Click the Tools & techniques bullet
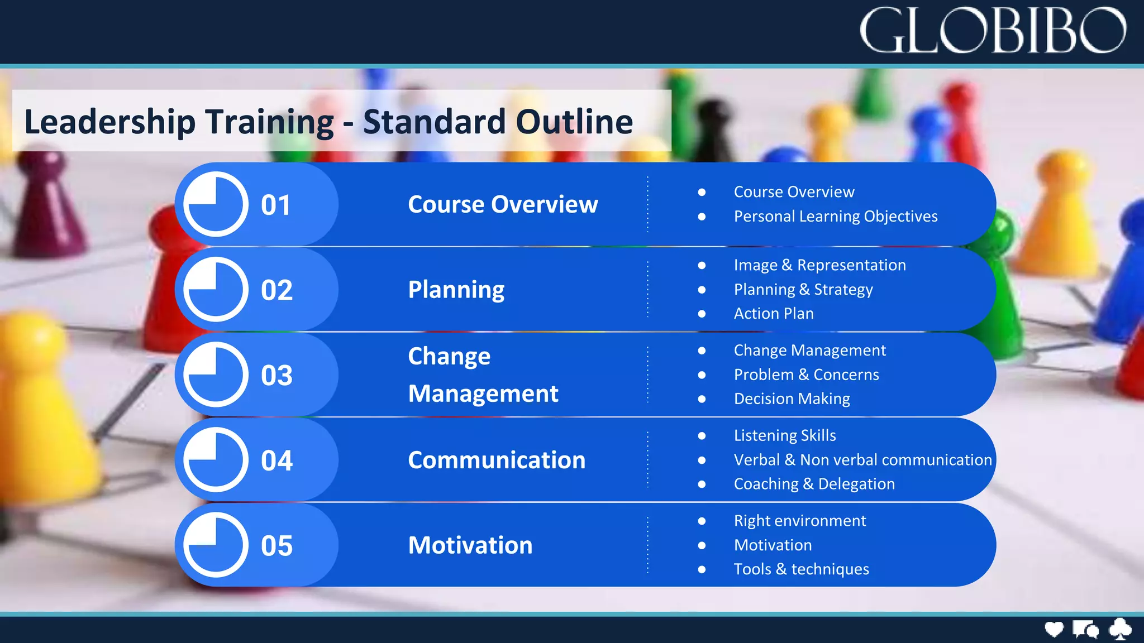Viewport: 1144px width, 643px height. (801, 569)
